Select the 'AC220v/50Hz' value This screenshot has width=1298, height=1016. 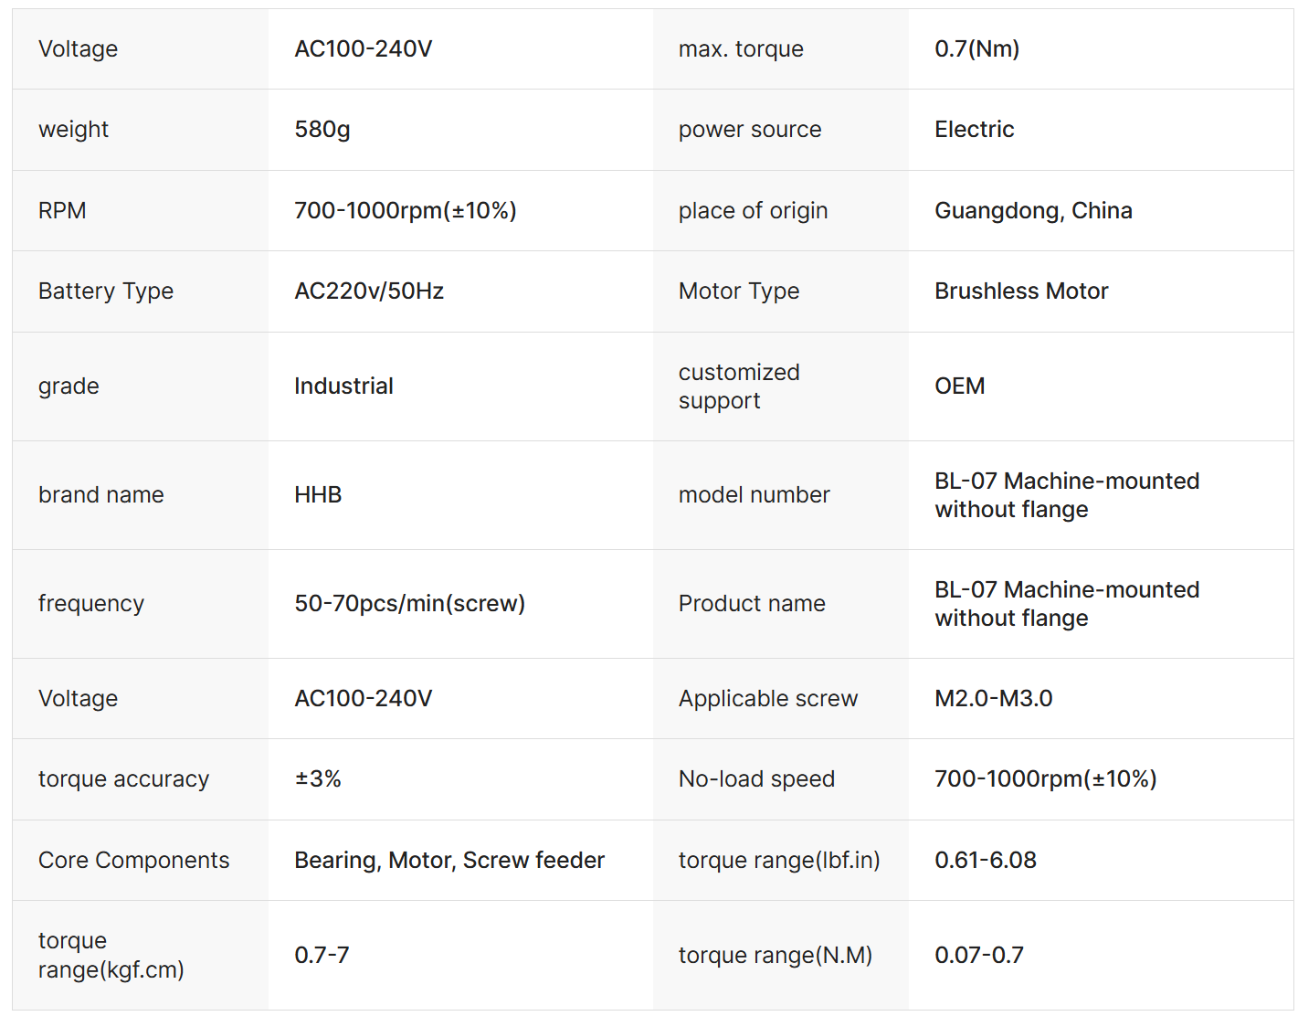pos(368,291)
